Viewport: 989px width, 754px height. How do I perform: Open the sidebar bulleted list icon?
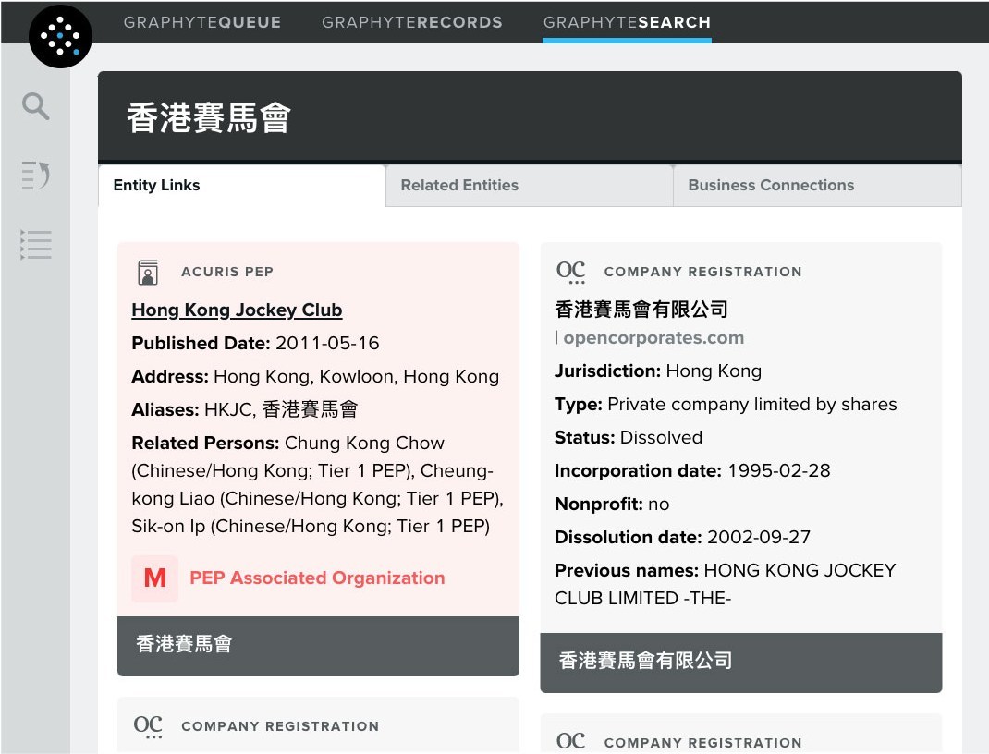point(36,245)
